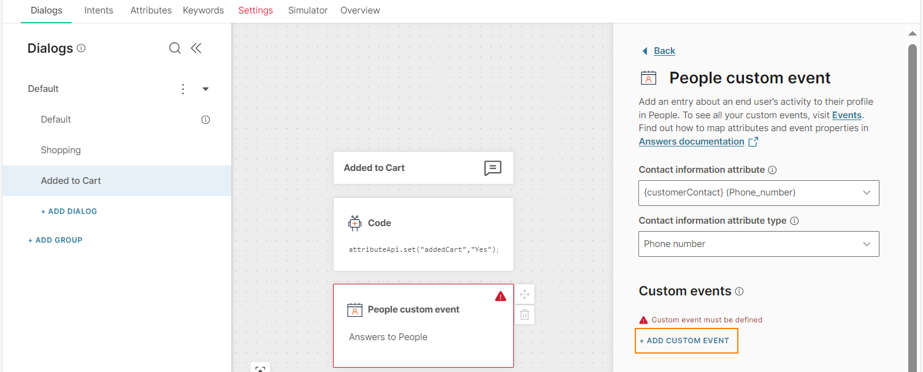The height and width of the screenshot is (372, 923).
Task: Go back using the Back link
Action: [664, 51]
